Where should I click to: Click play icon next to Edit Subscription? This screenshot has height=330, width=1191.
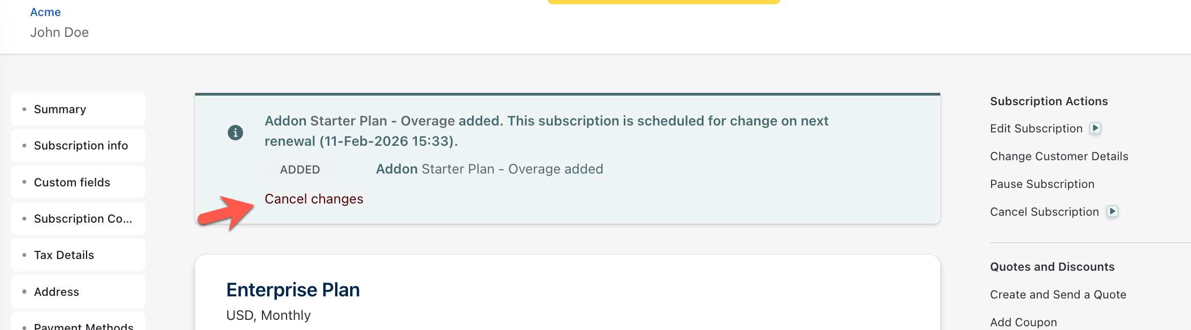pyautogui.click(x=1095, y=128)
